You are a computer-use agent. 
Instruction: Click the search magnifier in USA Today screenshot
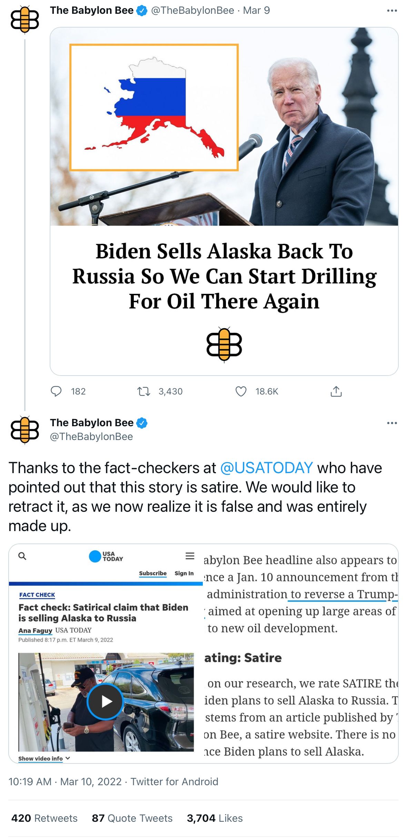22,556
